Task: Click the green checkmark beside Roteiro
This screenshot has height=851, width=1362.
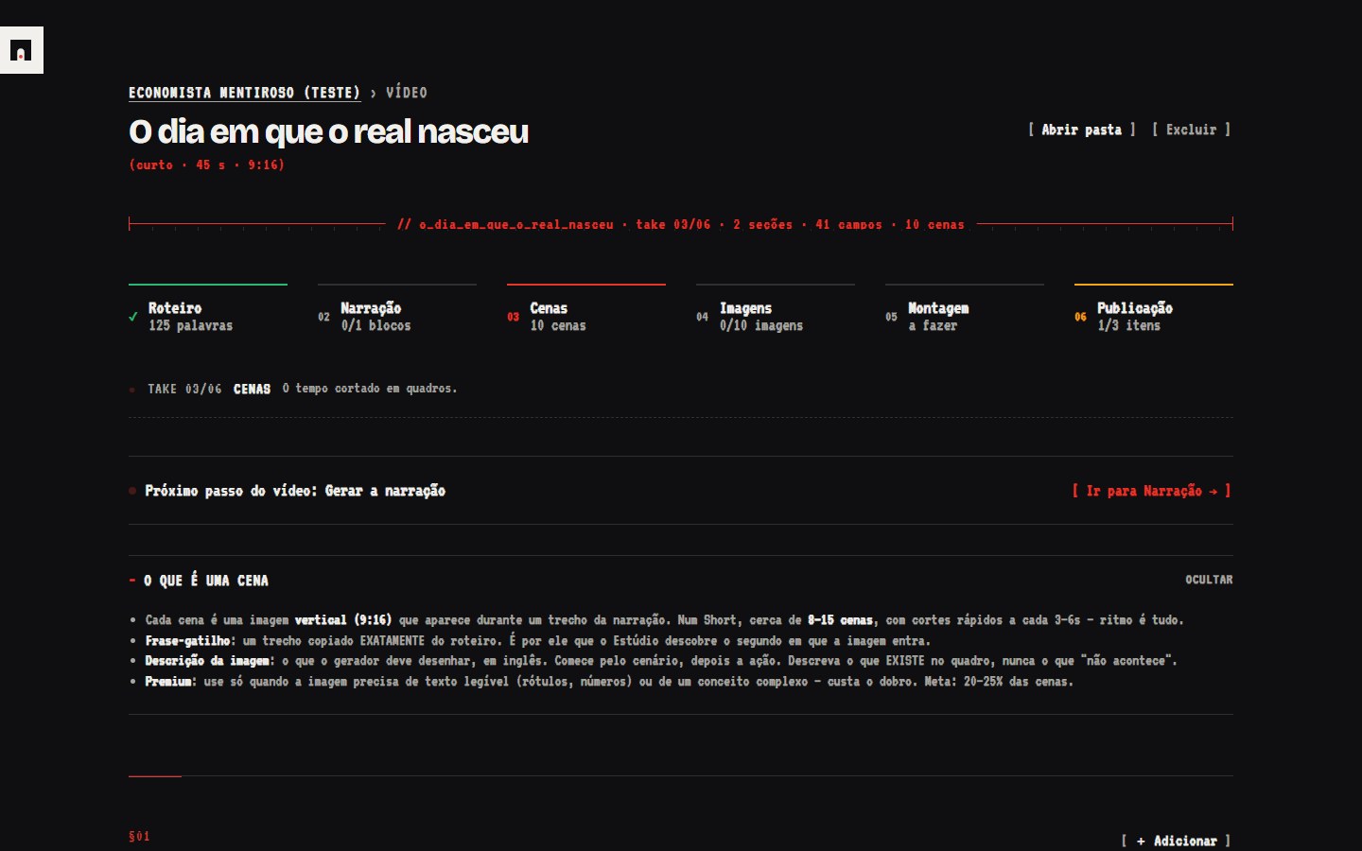Action: coord(133,317)
